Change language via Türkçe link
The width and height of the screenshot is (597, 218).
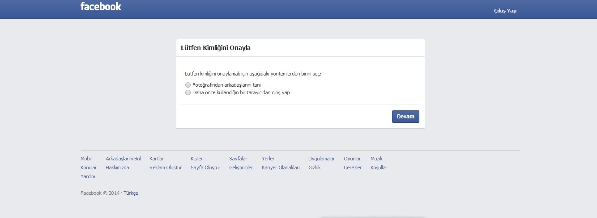(x=131, y=193)
